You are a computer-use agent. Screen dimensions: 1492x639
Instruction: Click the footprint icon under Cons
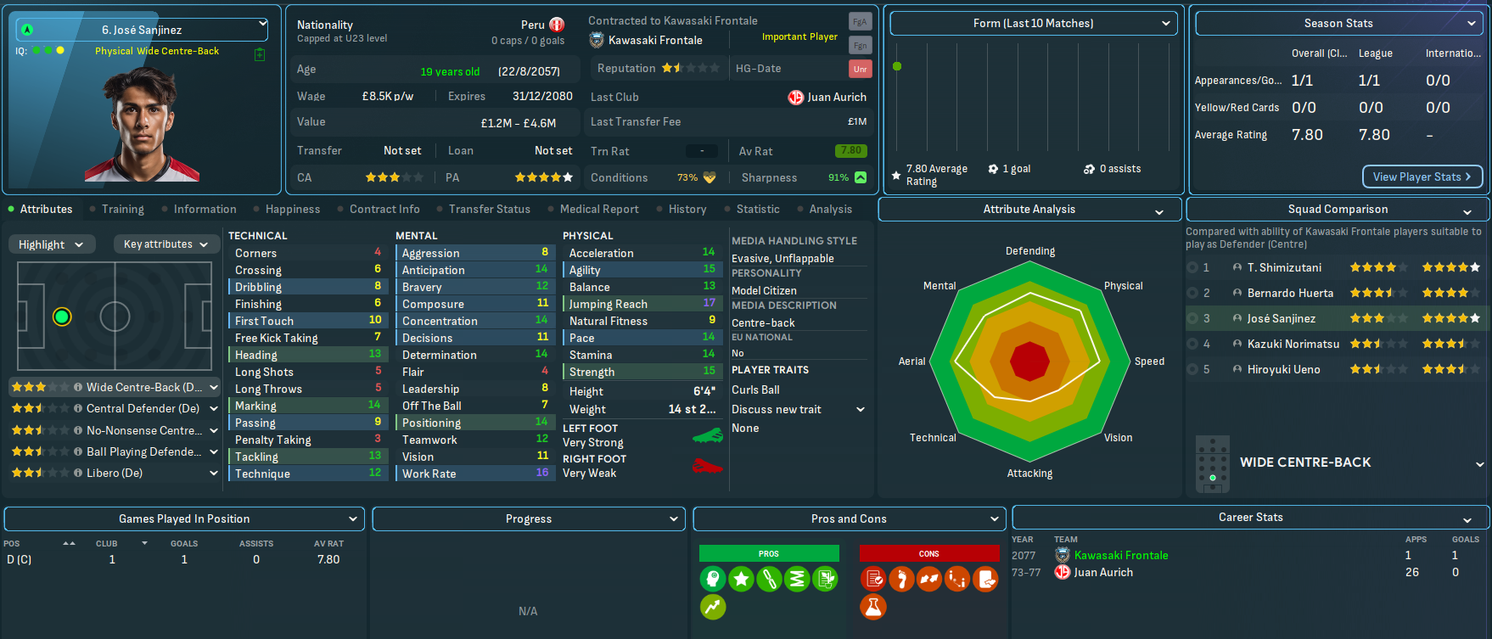coord(901,580)
